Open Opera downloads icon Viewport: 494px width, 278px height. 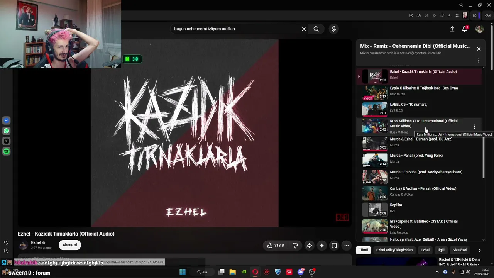pos(450,15)
